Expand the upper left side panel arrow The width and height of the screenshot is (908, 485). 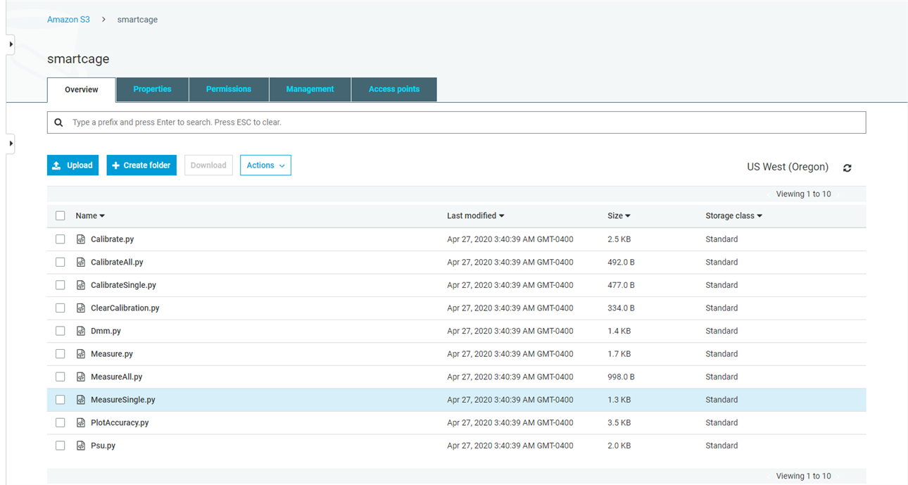(x=11, y=44)
